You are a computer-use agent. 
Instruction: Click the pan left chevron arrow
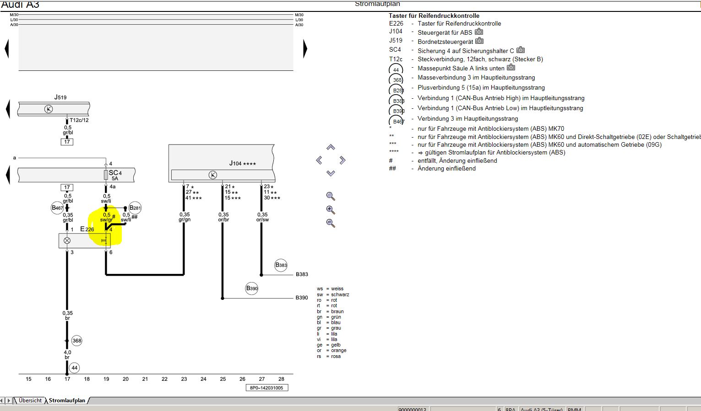pyautogui.click(x=319, y=160)
